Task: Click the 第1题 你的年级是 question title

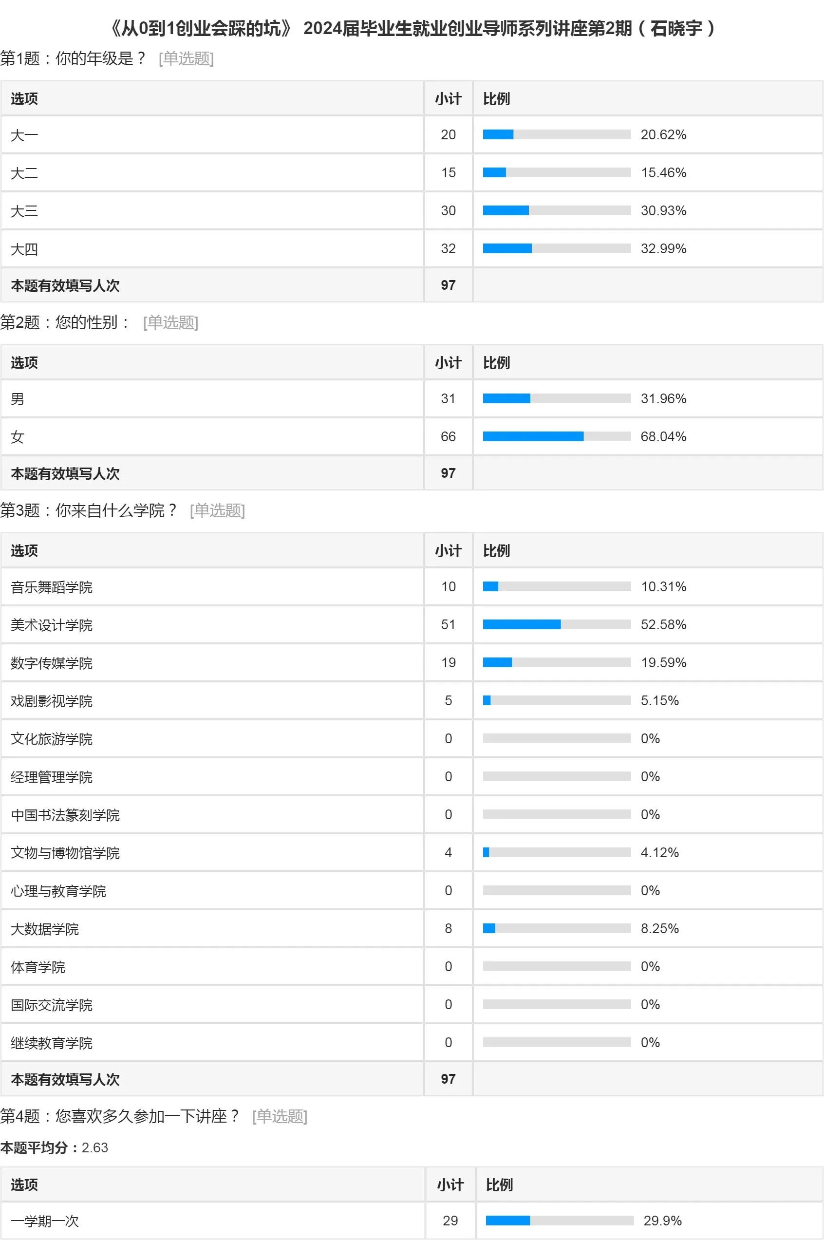Action: [x=74, y=58]
